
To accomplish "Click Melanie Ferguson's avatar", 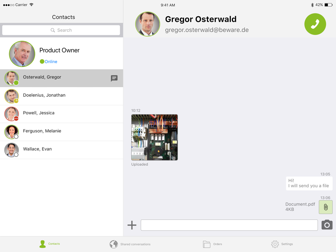I will click(x=11, y=132).
